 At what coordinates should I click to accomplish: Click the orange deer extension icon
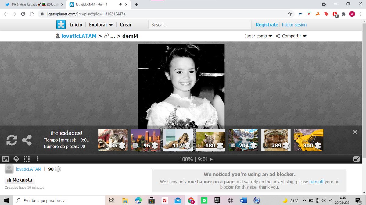pyautogui.click(x=318, y=14)
